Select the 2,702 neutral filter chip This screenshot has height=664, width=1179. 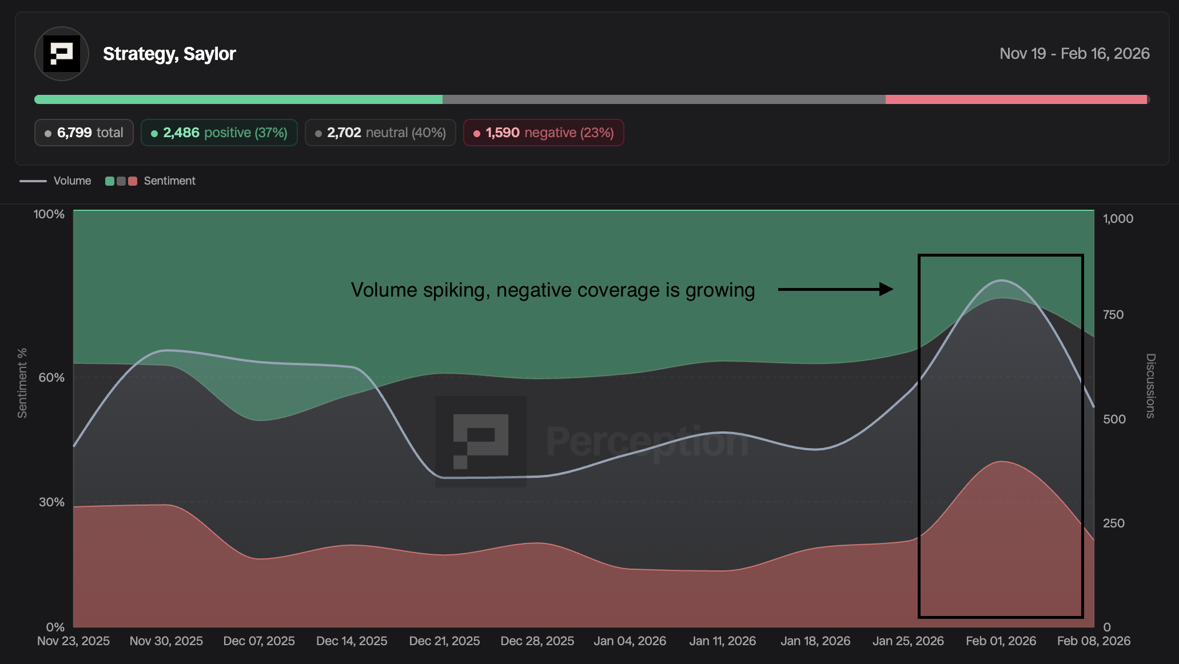[x=380, y=133]
